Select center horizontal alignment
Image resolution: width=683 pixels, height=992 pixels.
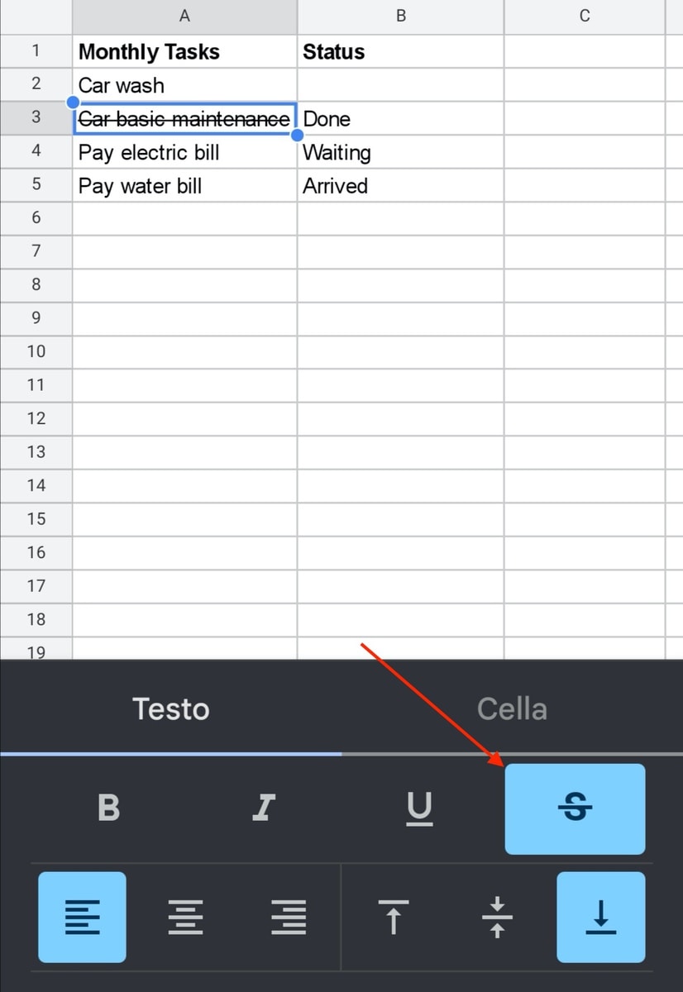point(185,917)
